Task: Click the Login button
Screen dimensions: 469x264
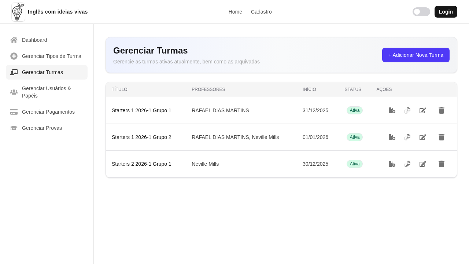Action: (446, 12)
